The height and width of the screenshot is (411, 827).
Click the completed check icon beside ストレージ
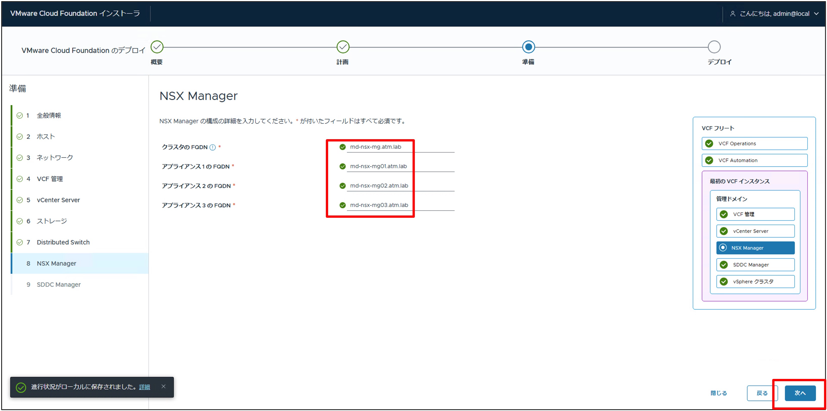click(19, 221)
